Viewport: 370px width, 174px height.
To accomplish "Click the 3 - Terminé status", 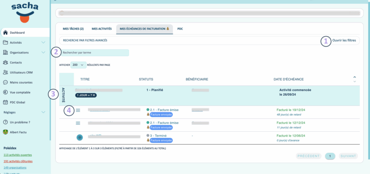I will 158,136.
